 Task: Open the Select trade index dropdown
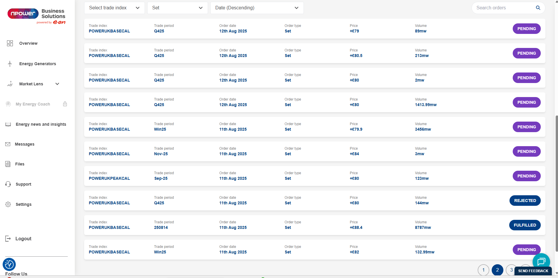click(114, 8)
